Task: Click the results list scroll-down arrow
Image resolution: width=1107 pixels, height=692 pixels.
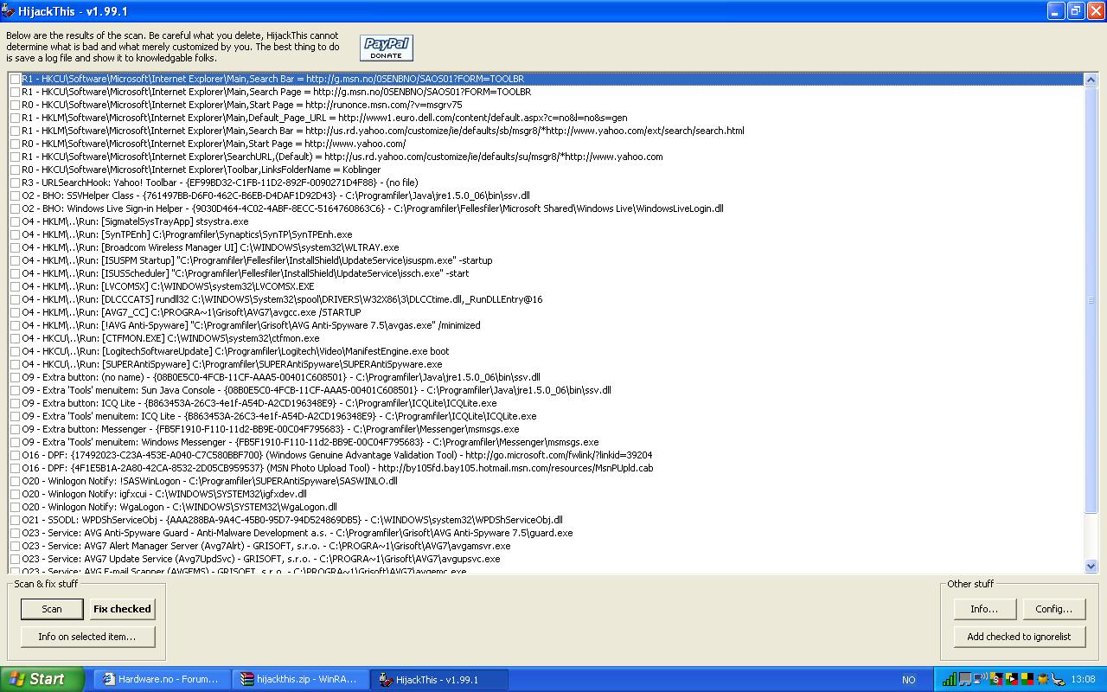Action: [x=1091, y=566]
